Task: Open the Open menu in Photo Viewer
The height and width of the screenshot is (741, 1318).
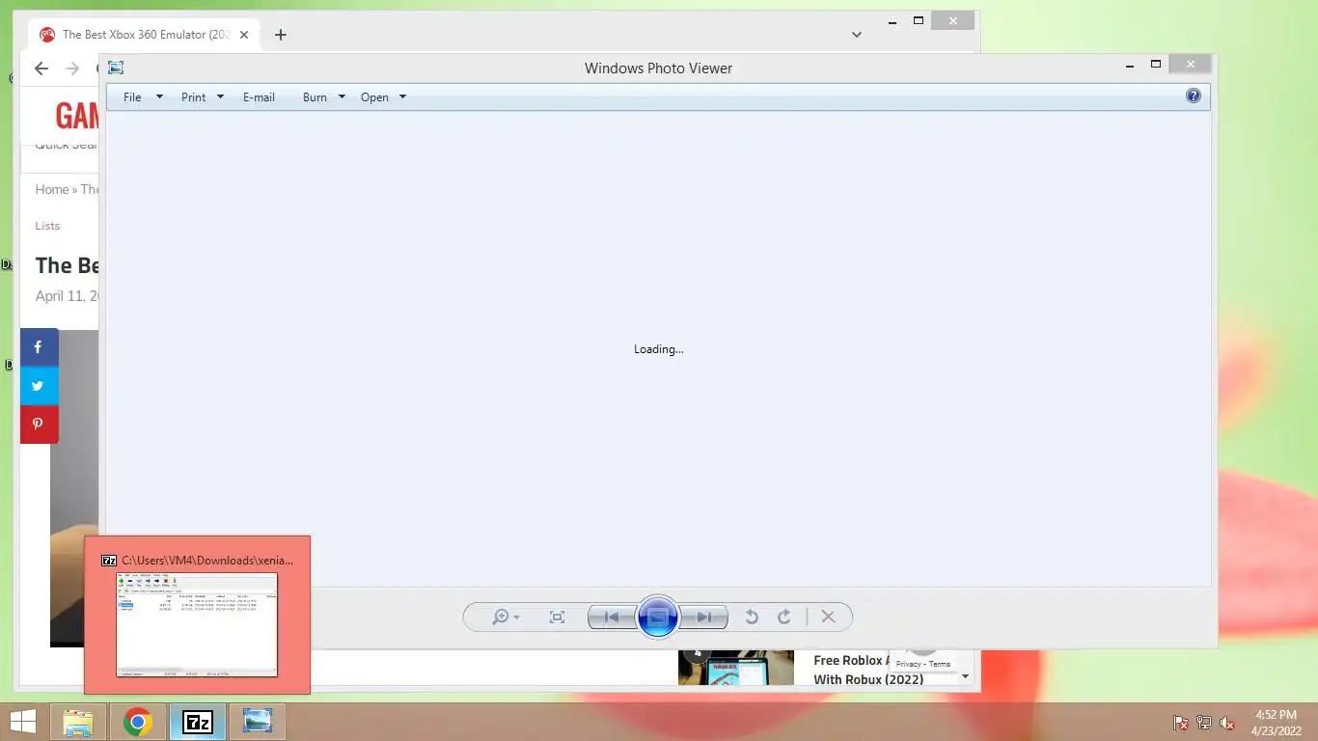Action: coord(374,97)
